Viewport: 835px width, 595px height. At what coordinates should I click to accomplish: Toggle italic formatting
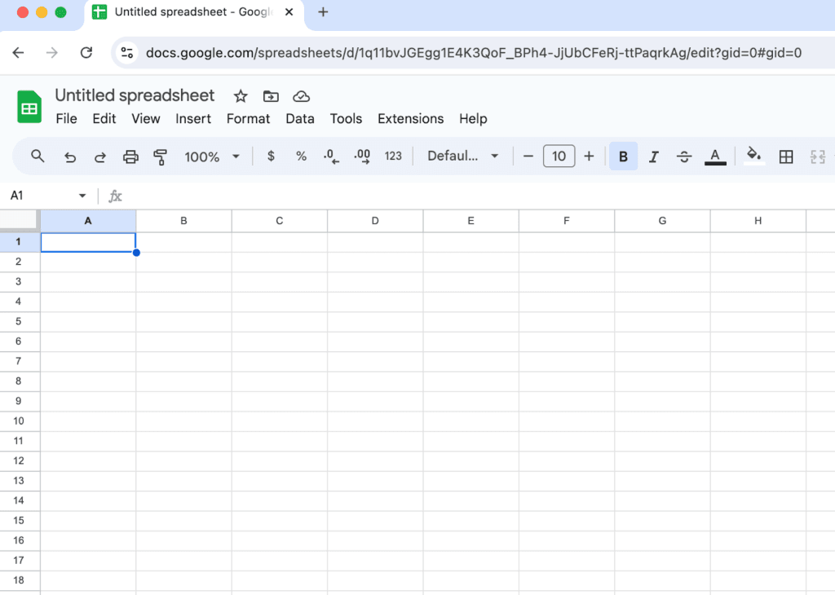(653, 156)
